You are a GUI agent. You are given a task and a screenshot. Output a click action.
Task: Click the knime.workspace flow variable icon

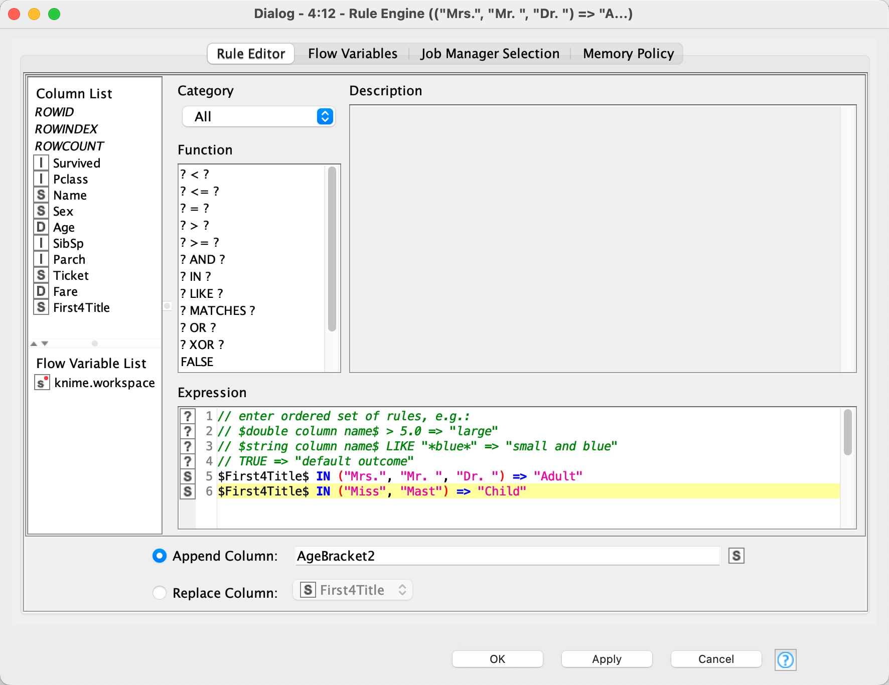pyautogui.click(x=42, y=383)
